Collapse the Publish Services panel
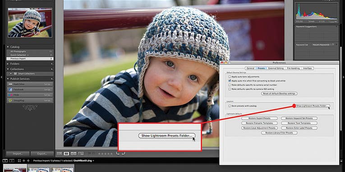Image resolution: width=345 pixels, height=172 pixels. (8, 79)
